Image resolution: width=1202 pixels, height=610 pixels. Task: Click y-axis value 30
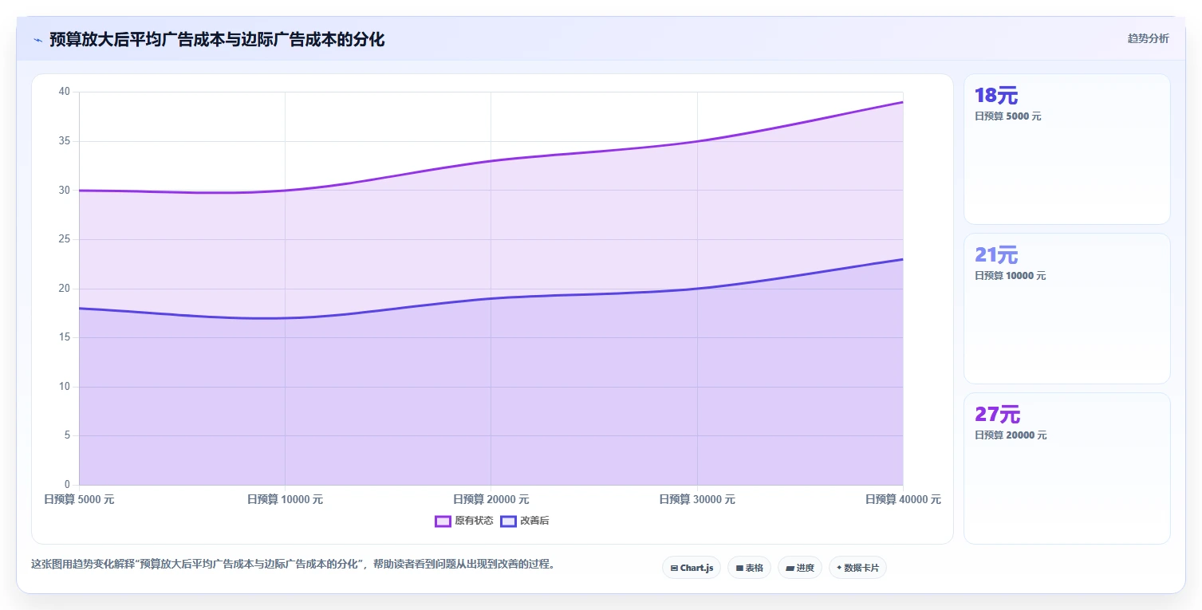pyautogui.click(x=65, y=191)
